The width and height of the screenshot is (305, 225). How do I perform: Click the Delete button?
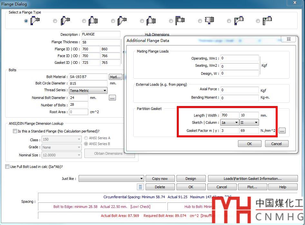(x=160, y=187)
